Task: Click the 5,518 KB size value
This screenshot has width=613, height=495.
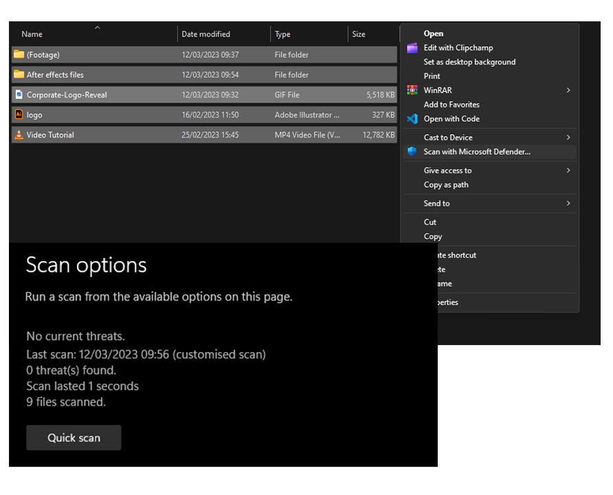Action: [381, 95]
